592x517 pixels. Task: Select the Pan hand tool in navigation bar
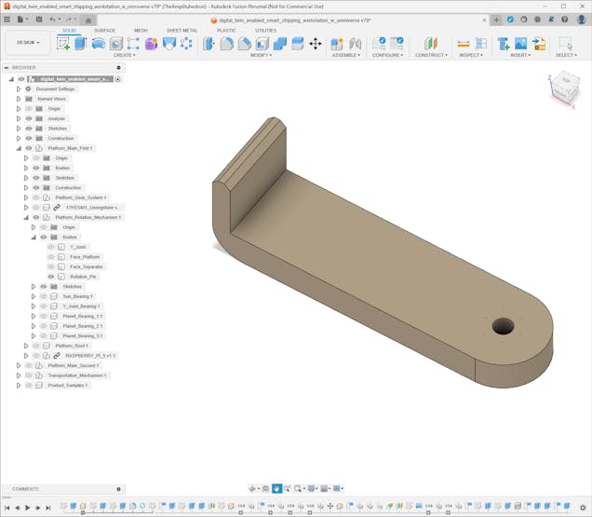pyautogui.click(x=276, y=488)
